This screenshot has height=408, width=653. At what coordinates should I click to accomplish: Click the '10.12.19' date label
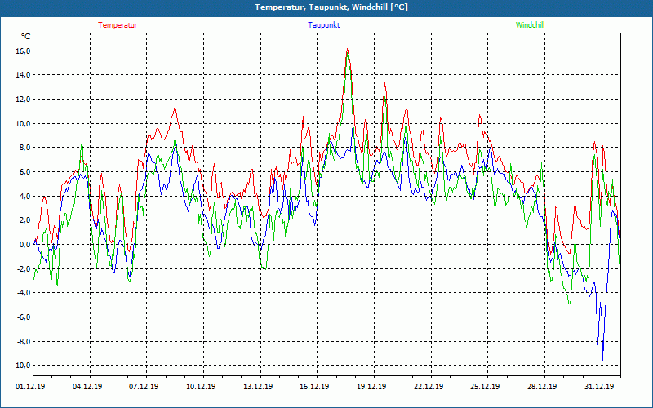point(201,387)
